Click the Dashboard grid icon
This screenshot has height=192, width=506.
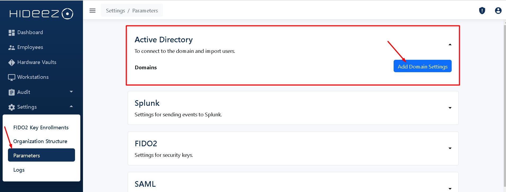11,33
